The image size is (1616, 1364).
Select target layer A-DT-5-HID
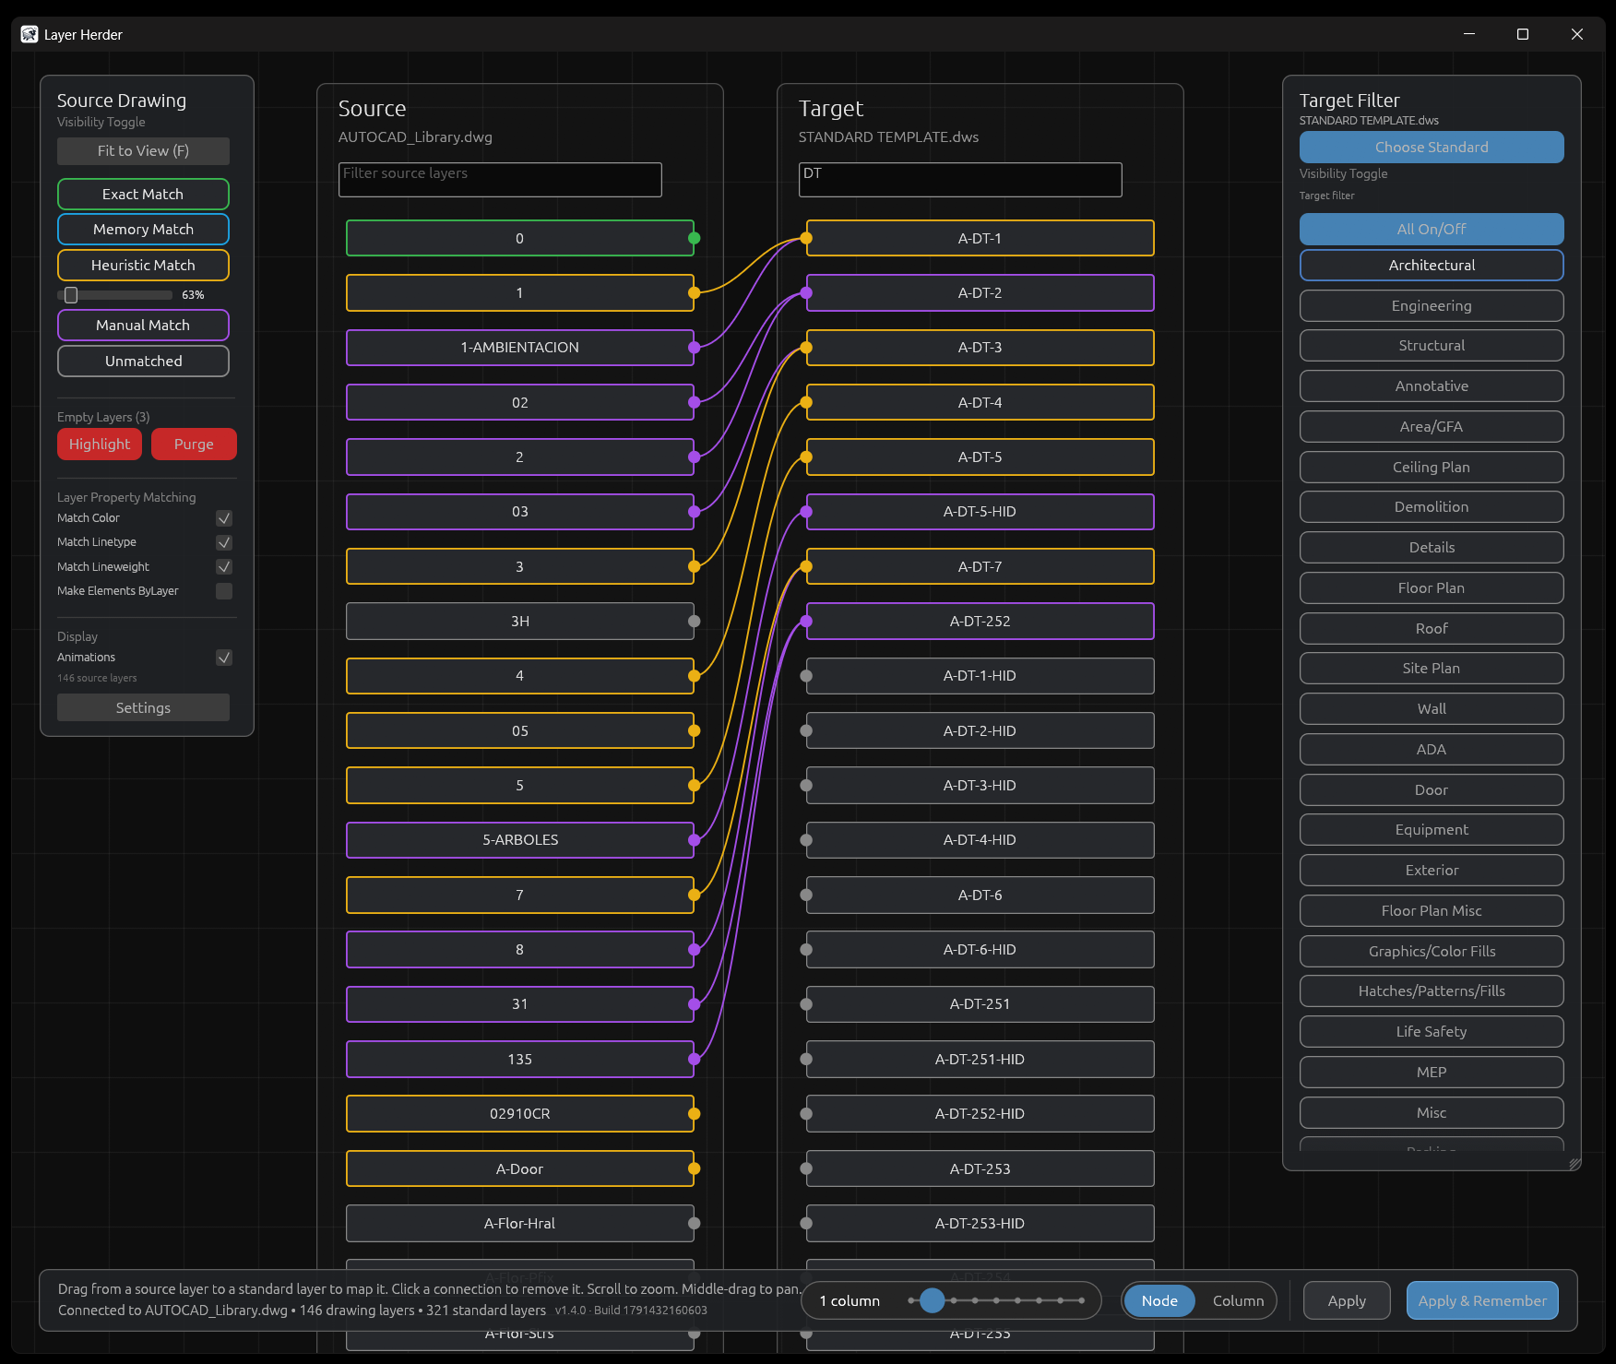coord(980,512)
